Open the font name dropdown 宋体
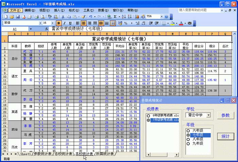 click(40, 23)
